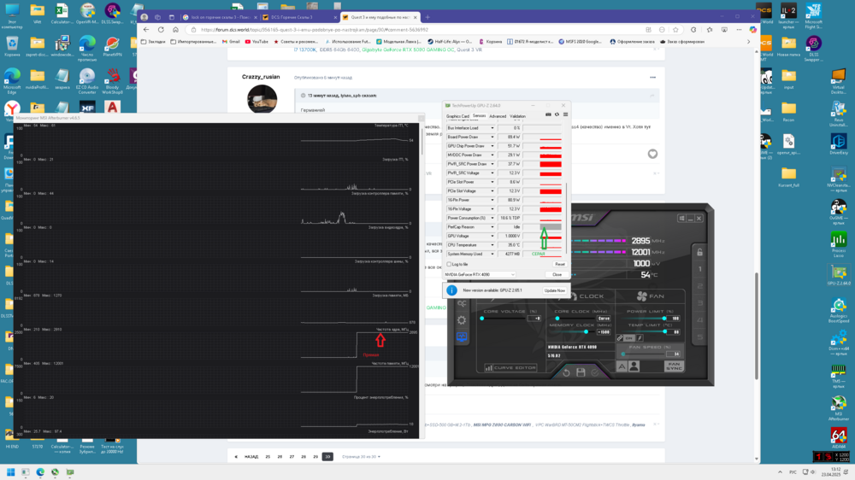Open PerfCap Reason sensor dropdown
The image size is (855, 480).
[x=492, y=227]
